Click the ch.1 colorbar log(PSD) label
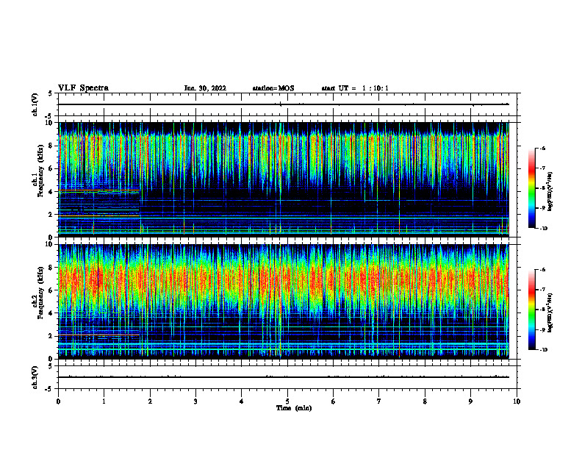Screen dimensions: 582x450 pos(550,191)
